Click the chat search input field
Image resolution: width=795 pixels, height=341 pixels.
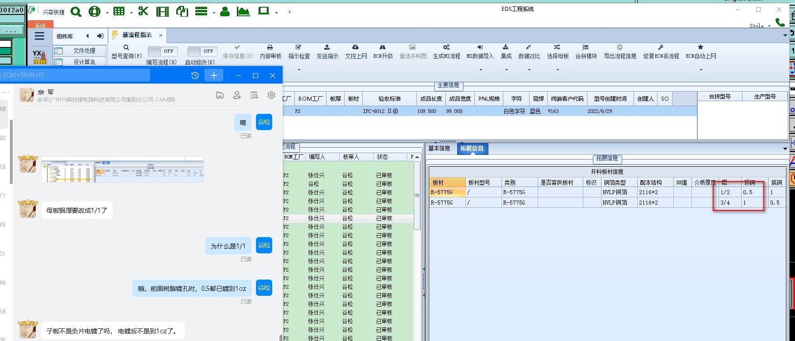(x=75, y=75)
